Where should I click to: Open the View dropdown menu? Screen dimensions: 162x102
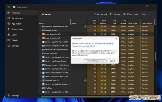[144, 14]
